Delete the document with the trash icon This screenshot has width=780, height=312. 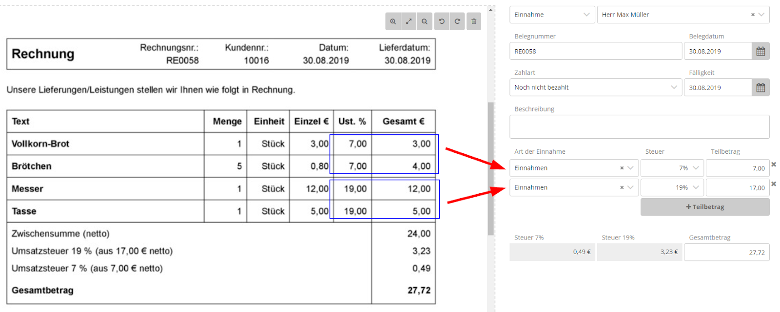474,21
